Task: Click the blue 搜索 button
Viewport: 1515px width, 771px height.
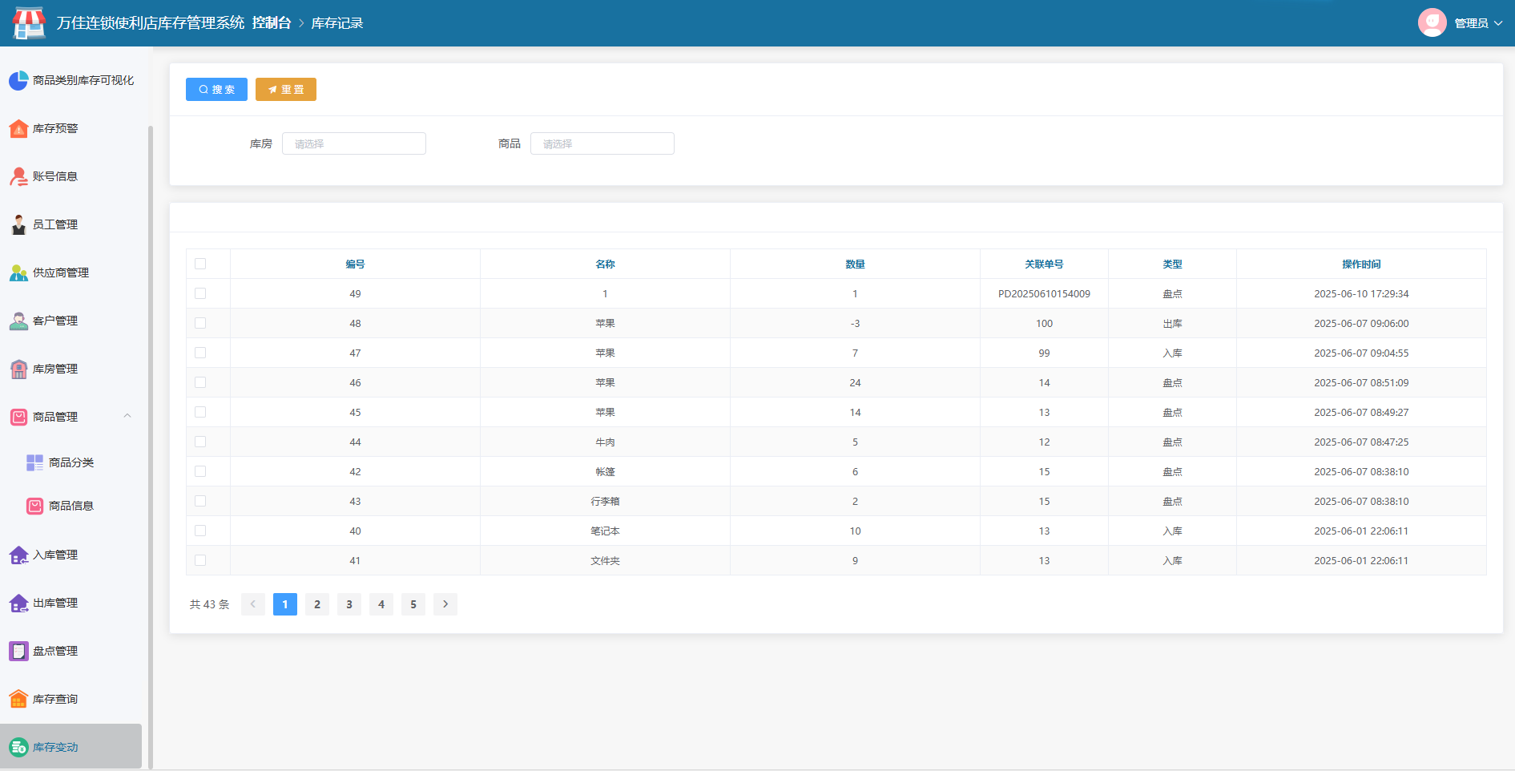Action: [216, 90]
